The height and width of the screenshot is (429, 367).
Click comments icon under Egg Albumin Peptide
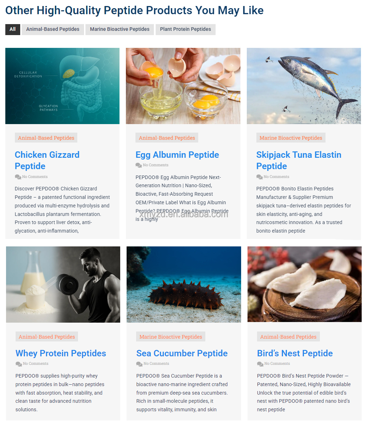139,165
